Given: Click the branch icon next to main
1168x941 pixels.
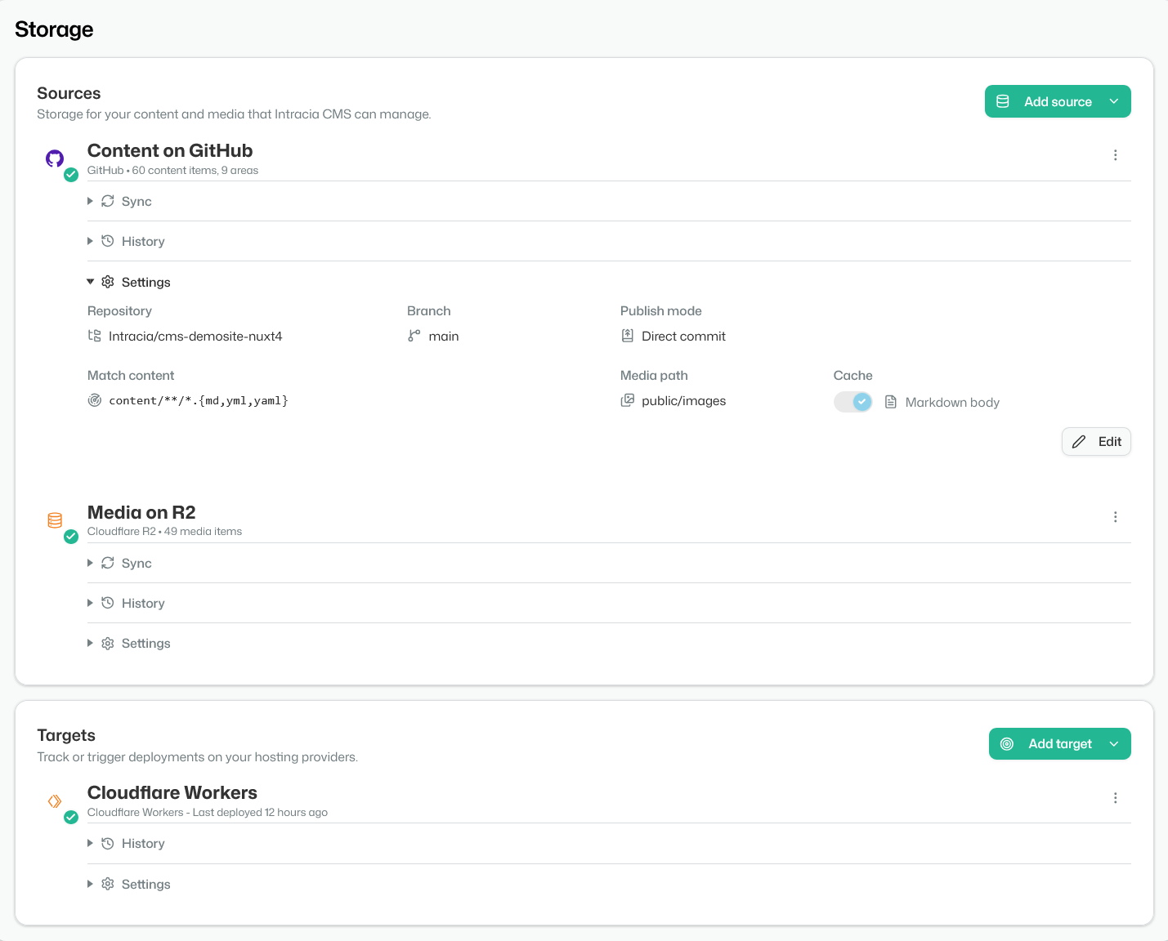Looking at the screenshot, I should 414,336.
